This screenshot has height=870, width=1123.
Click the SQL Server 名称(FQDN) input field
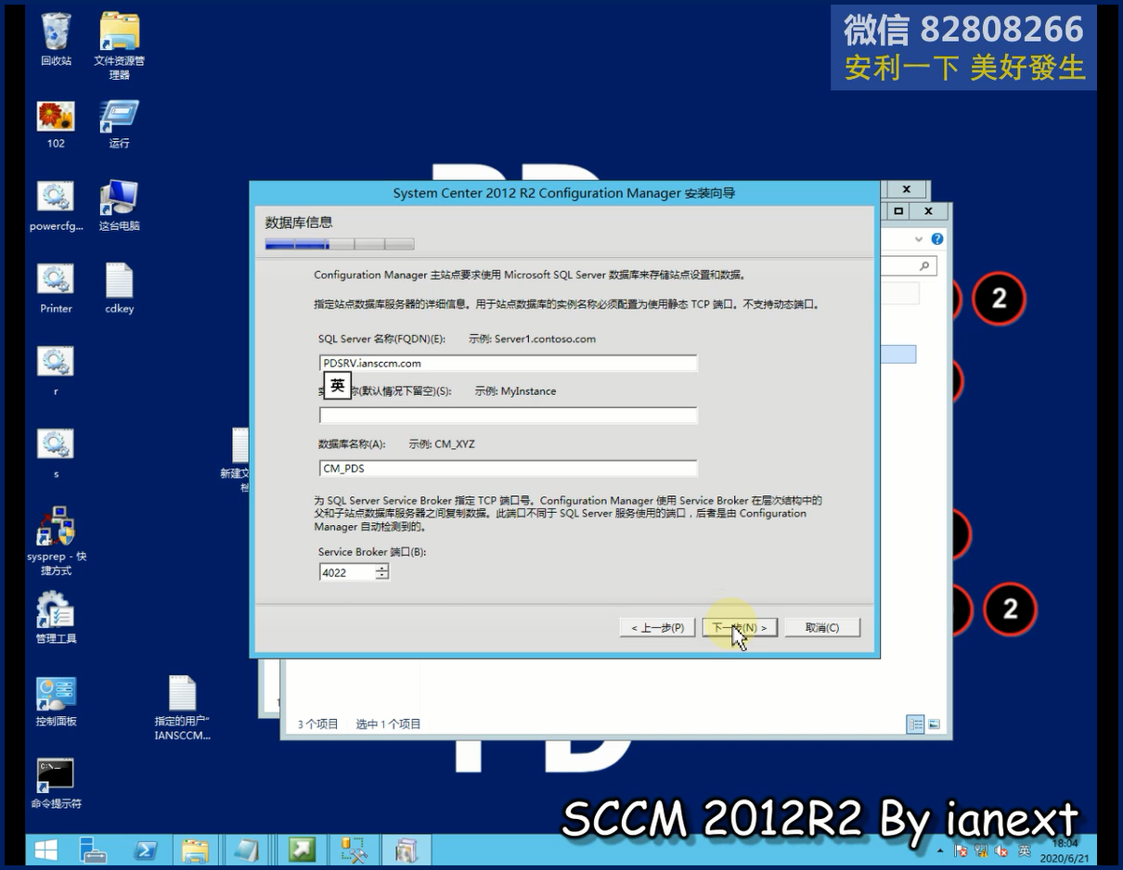point(508,363)
